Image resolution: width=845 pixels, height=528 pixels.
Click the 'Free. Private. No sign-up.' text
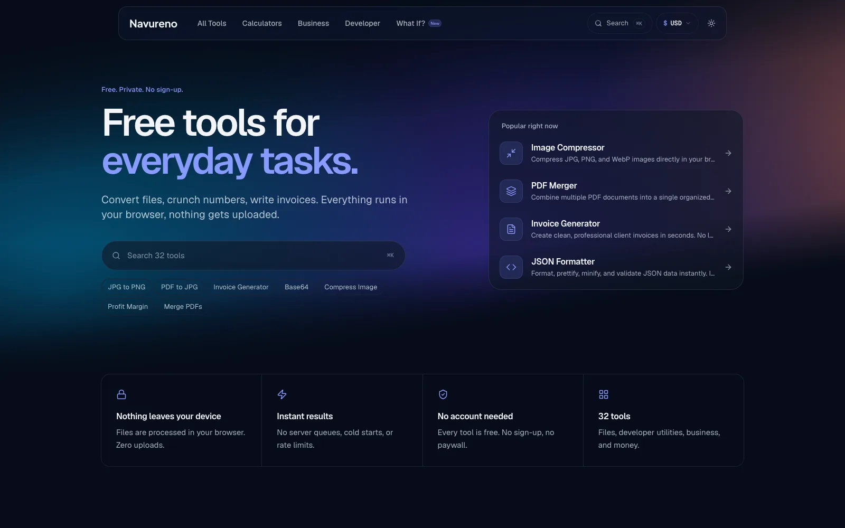142,90
